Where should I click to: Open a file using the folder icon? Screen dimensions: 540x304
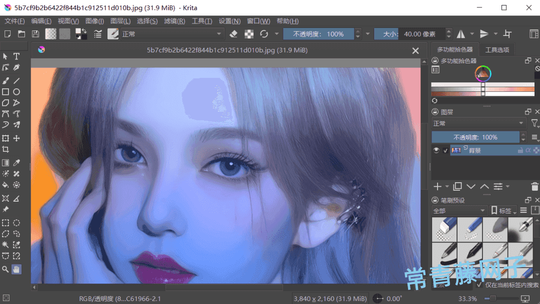(x=21, y=34)
